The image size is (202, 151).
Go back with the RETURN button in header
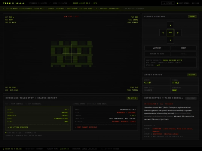pos(168,3)
